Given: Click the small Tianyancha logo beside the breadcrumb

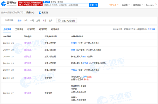Looking at the screenshot, I should coord(43,13).
